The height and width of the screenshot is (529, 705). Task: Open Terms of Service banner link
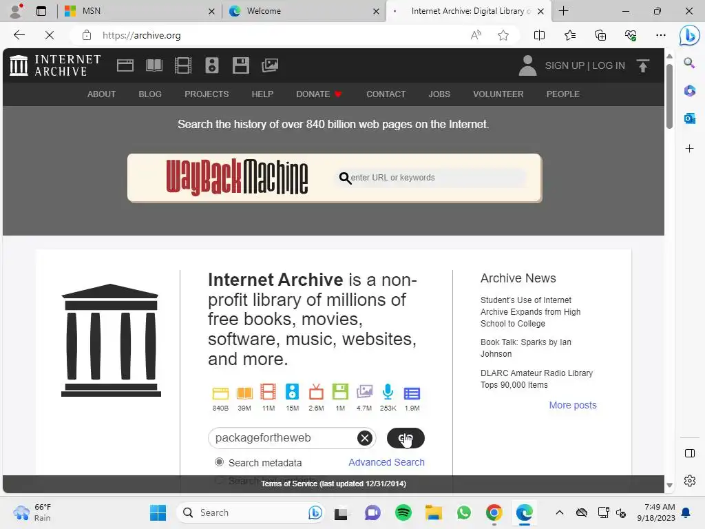click(334, 484)
